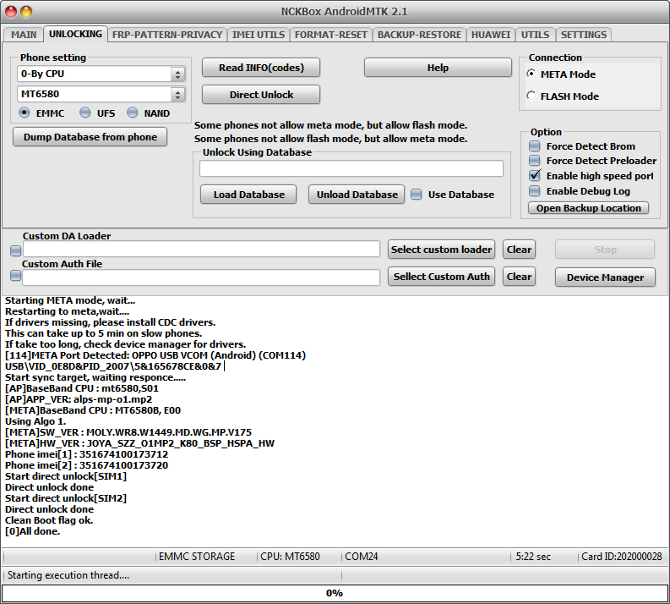The width and height of the screenshot is (670, 604).
Task: Click Load Database button
Action: (x=248, y=195)
